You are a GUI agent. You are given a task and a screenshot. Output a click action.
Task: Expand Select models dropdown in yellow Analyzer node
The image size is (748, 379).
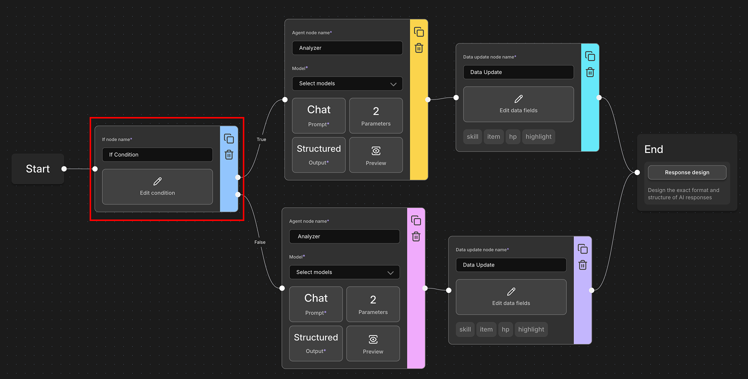347,83
